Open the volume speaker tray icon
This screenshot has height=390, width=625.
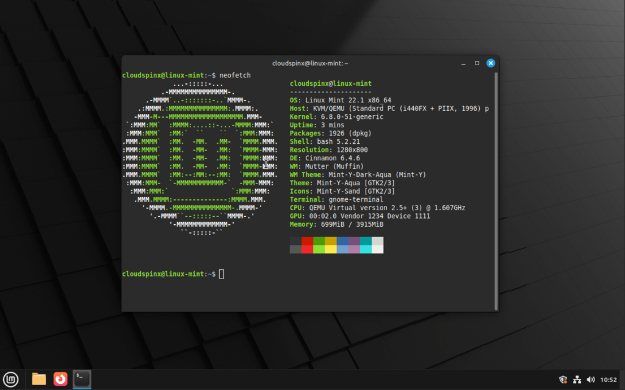(591, 380)
